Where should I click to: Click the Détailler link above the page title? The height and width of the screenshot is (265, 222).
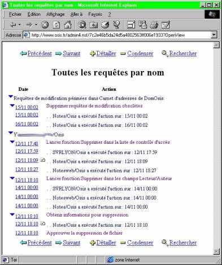106,54
